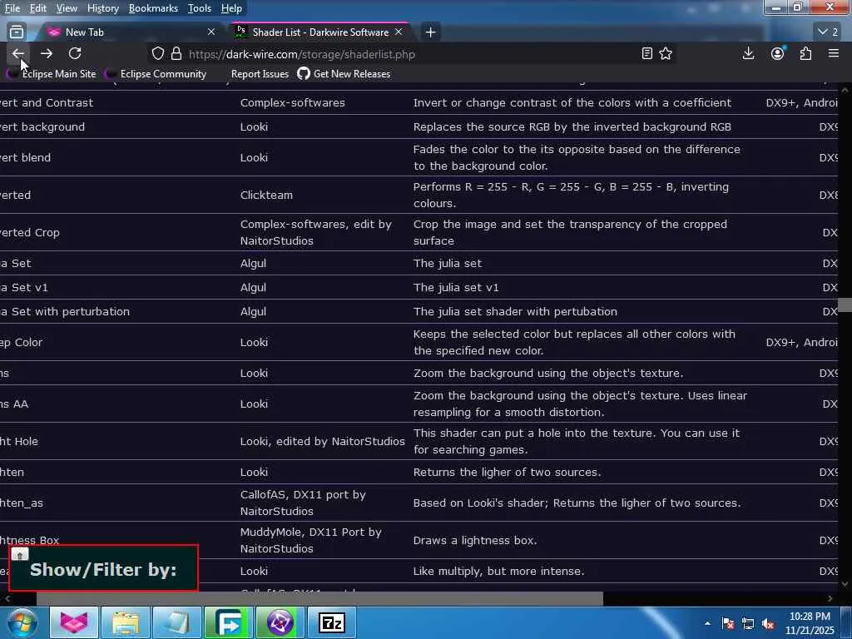Go back using the browser back arrow
852x639 pixels.
tap(18, 53)
